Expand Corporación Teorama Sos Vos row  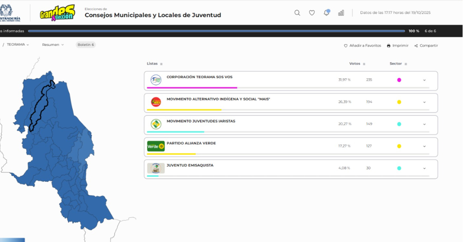tap(424, 80)
